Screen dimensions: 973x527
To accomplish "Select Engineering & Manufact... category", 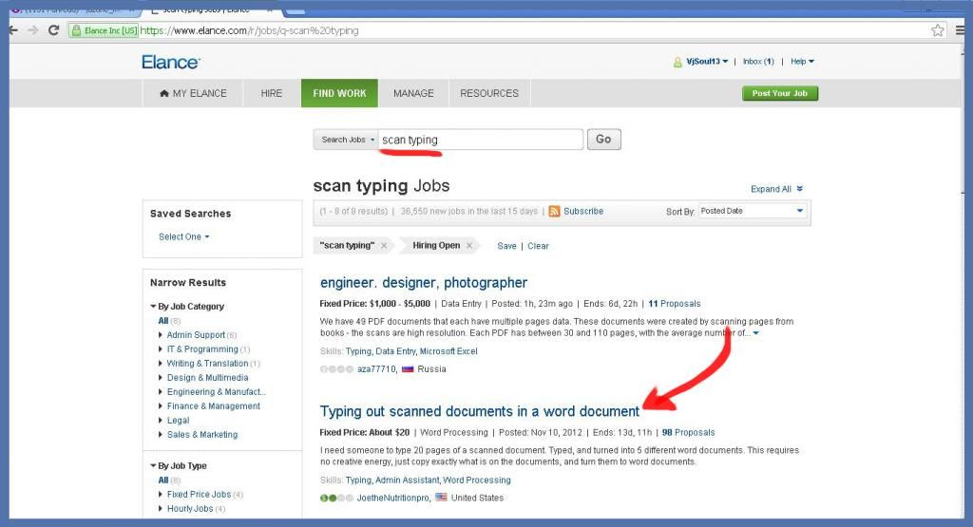I will (x=216, y=392).
